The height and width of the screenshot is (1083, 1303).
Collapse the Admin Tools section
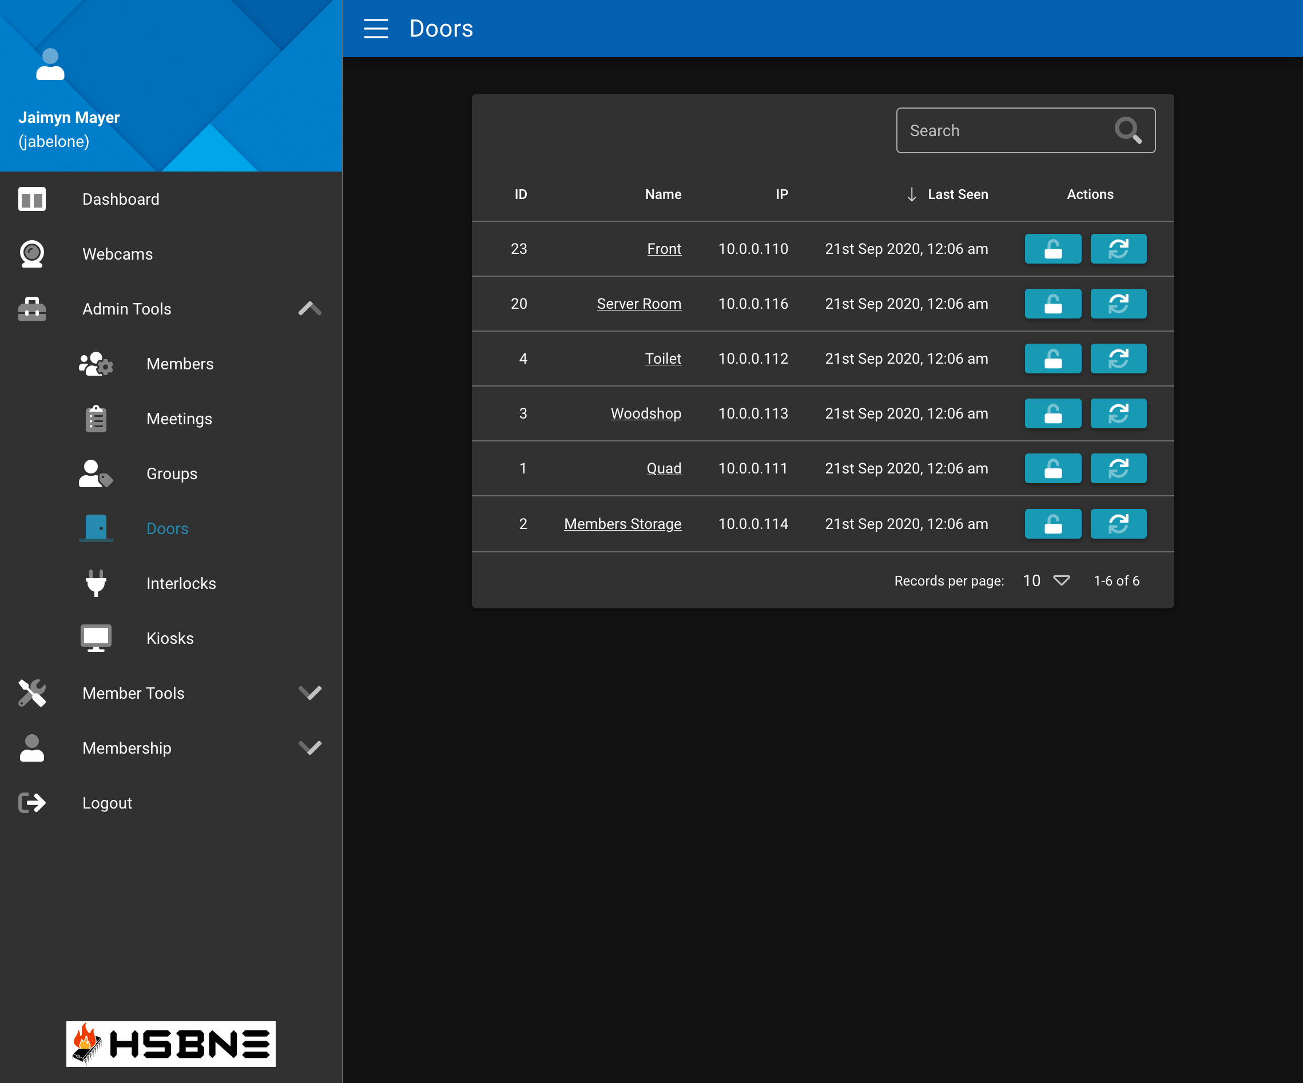point(309,309)
